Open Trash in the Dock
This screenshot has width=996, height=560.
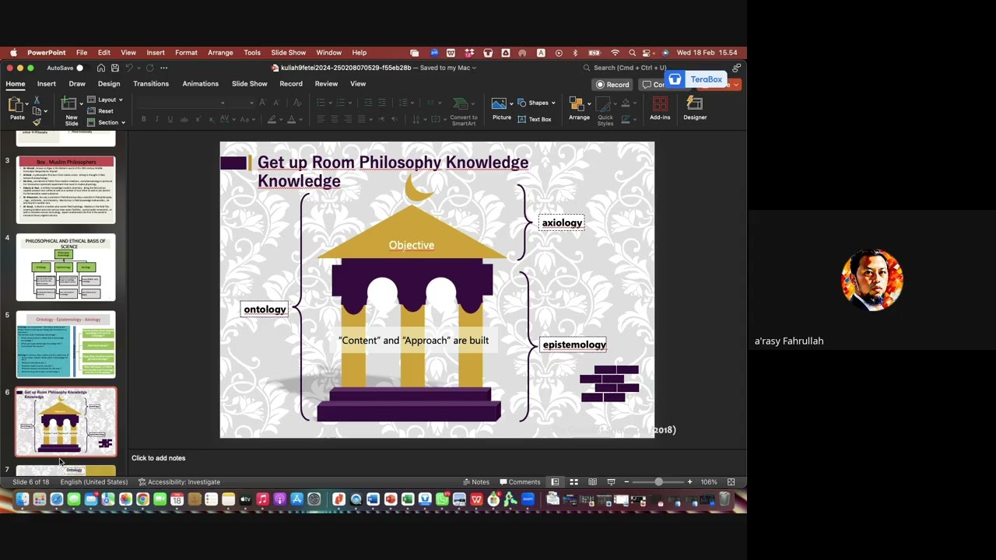(724, 499)
